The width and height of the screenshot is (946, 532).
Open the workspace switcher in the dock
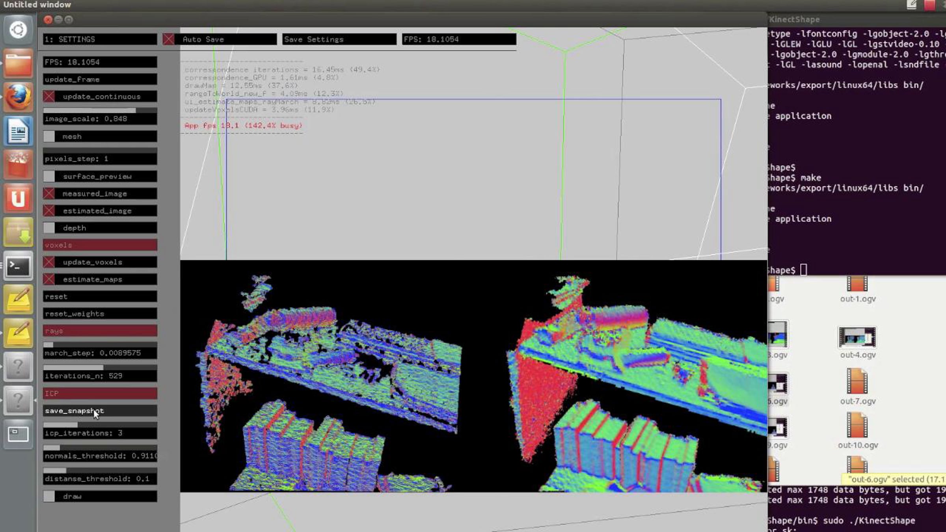click(x=18, y=434)
